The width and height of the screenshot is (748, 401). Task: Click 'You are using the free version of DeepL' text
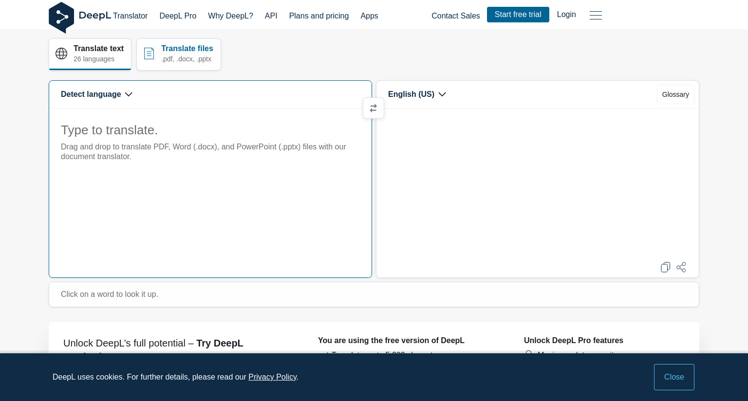[x=391, y=341]
